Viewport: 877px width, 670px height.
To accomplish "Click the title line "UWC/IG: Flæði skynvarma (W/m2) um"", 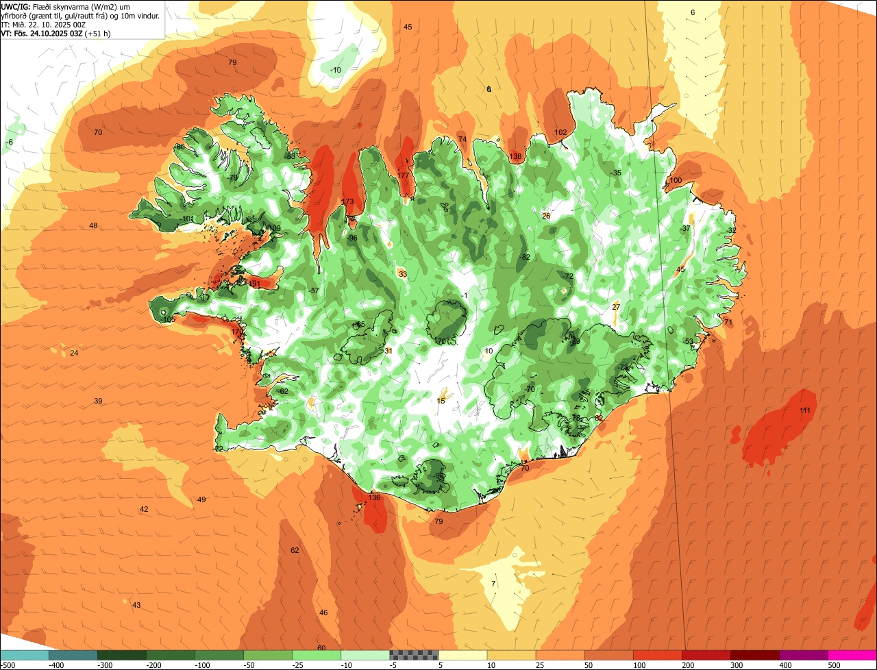I will (x=65, y=6).
